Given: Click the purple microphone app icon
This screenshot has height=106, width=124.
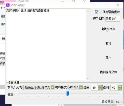Looking at the screenshot, I should pos(8,5).
